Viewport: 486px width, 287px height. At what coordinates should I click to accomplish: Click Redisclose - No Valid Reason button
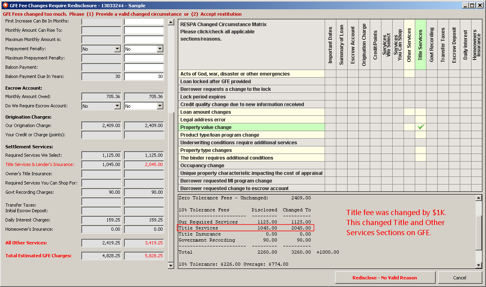coord(385,277)
